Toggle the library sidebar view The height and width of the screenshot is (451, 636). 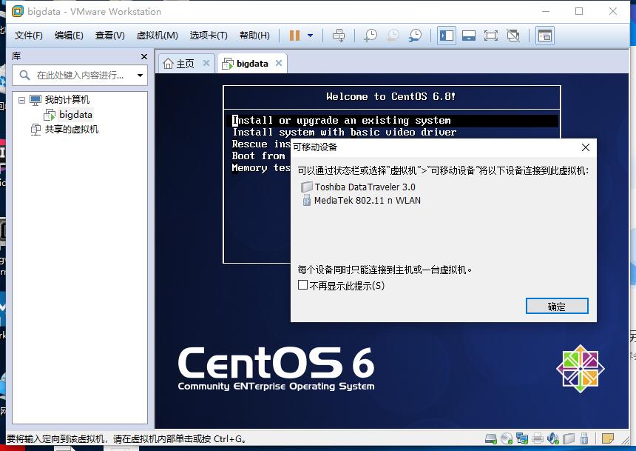[447, 36]
